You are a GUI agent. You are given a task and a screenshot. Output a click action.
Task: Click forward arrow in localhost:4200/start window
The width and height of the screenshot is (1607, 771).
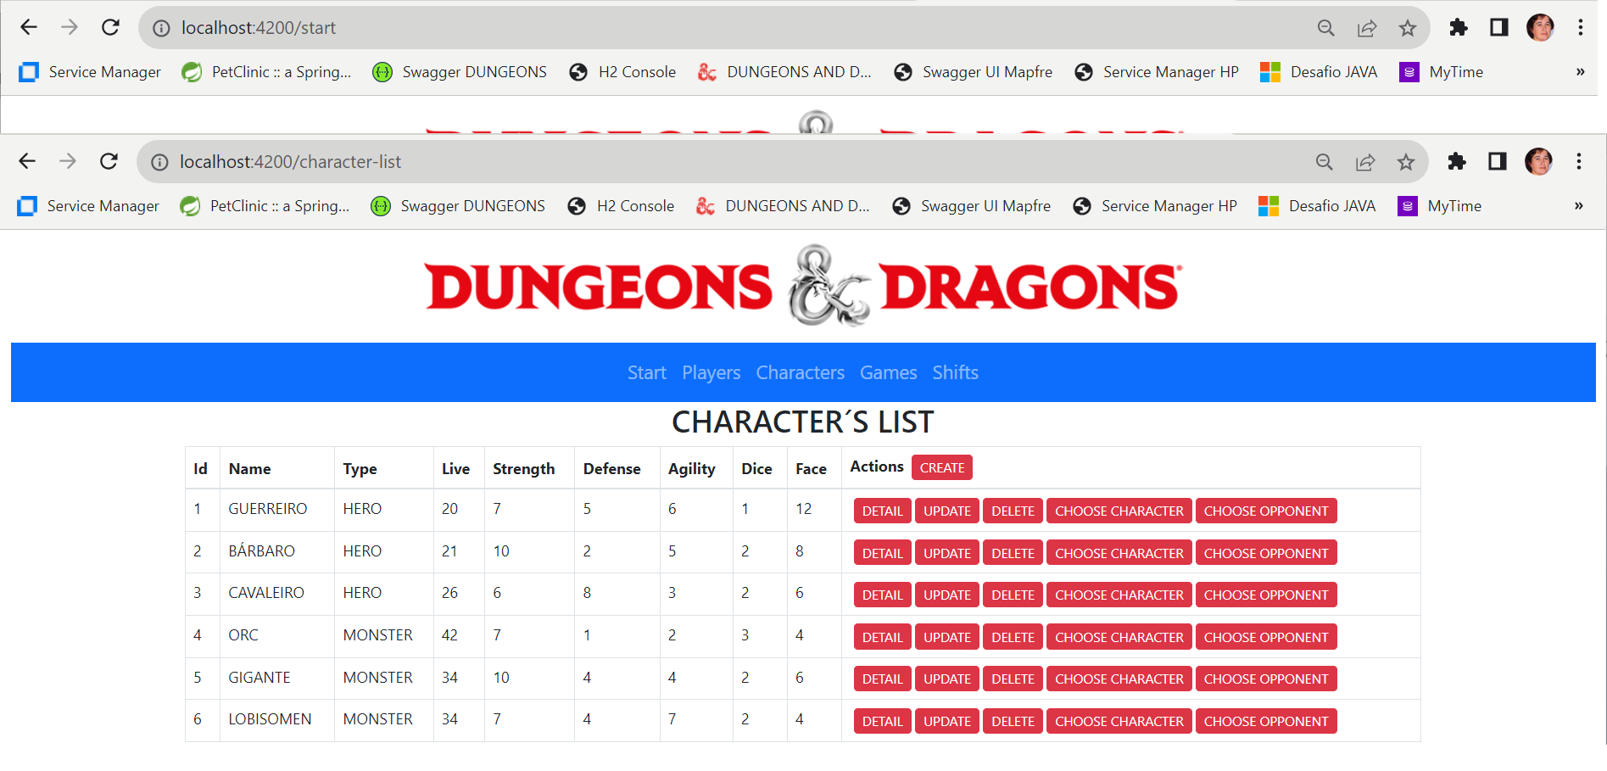point(70,27)
